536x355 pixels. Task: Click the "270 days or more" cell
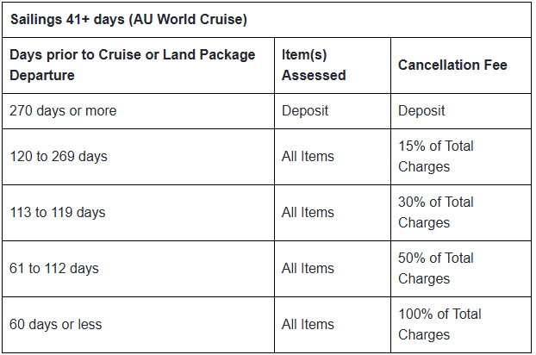[63, 110]
